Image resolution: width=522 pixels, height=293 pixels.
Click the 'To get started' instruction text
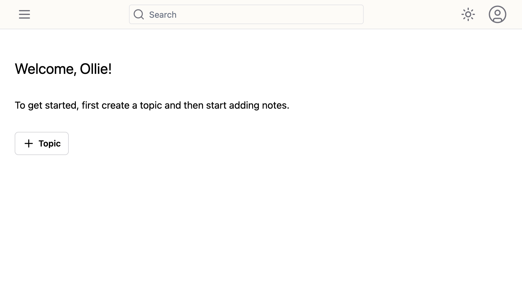152,105
